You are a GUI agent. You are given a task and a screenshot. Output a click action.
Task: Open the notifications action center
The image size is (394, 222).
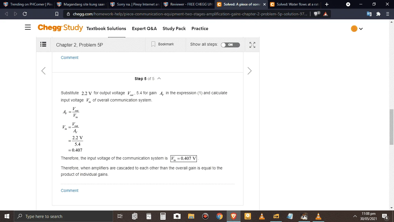click(x=385, y=216)
